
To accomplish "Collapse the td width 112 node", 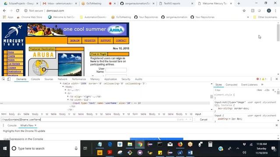I will tap(68, 100).
